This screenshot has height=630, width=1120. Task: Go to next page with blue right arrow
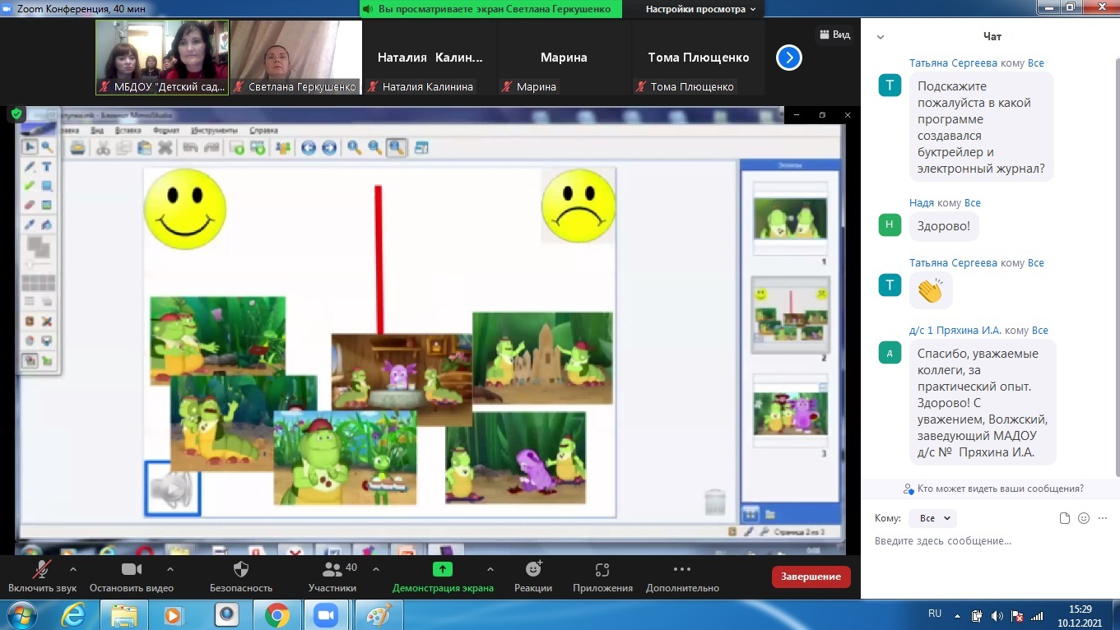coord(329,148)
